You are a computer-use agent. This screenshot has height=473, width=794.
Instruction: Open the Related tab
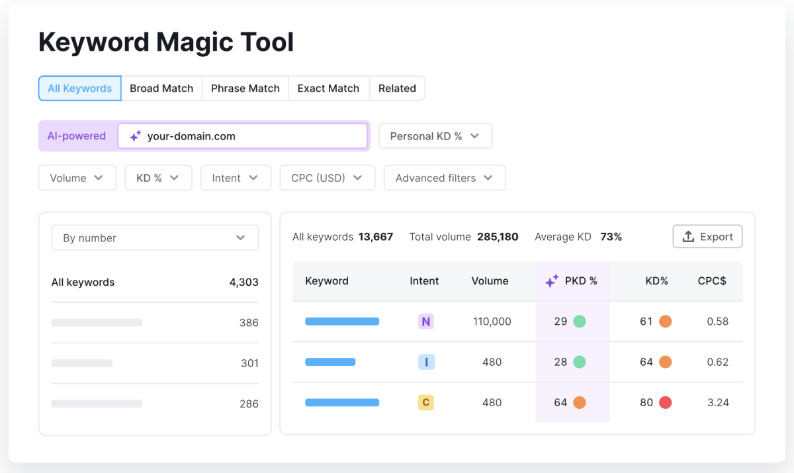[397, 88]
